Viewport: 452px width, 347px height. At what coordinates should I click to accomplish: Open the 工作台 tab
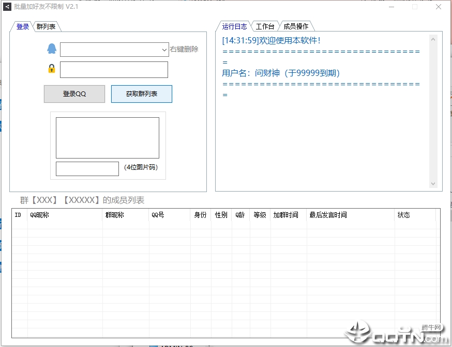pyautogui.click(x=265, y=26)
